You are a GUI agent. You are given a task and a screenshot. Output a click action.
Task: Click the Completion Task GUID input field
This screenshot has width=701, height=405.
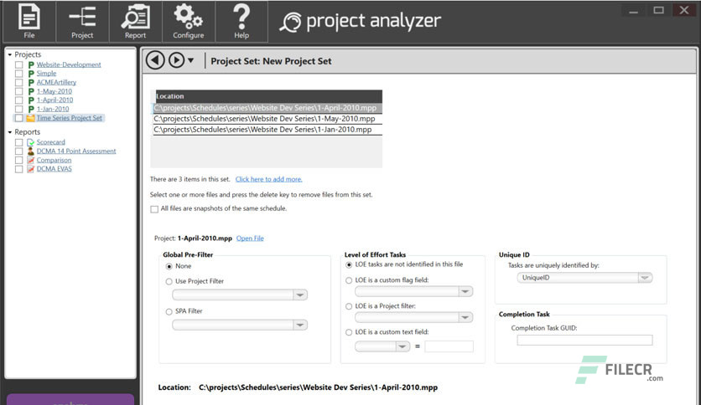[584, 341]
